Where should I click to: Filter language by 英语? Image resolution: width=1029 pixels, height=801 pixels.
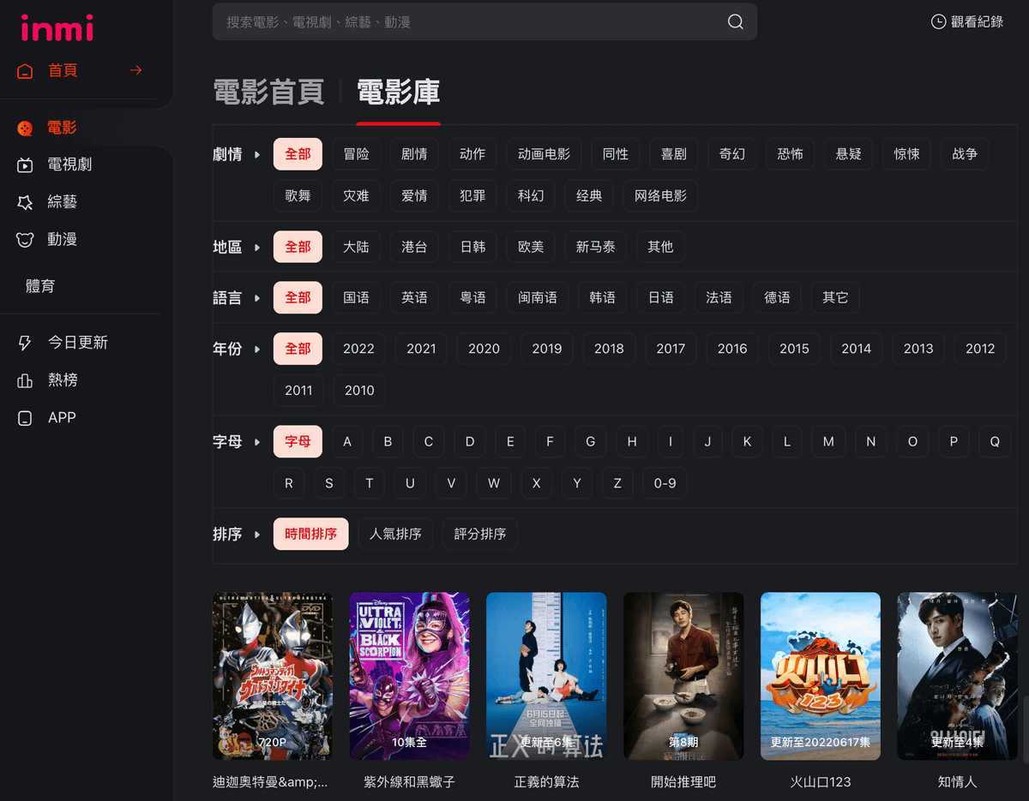[x=414, y=297]
